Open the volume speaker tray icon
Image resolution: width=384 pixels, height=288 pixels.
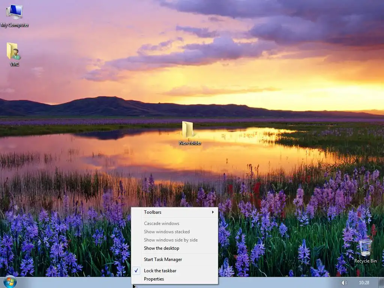[x=344, y=283]
